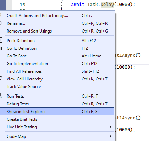This screenshot has width=149, height=141.
Task: Select Go To Base
Action: click(x=57, y=56)
